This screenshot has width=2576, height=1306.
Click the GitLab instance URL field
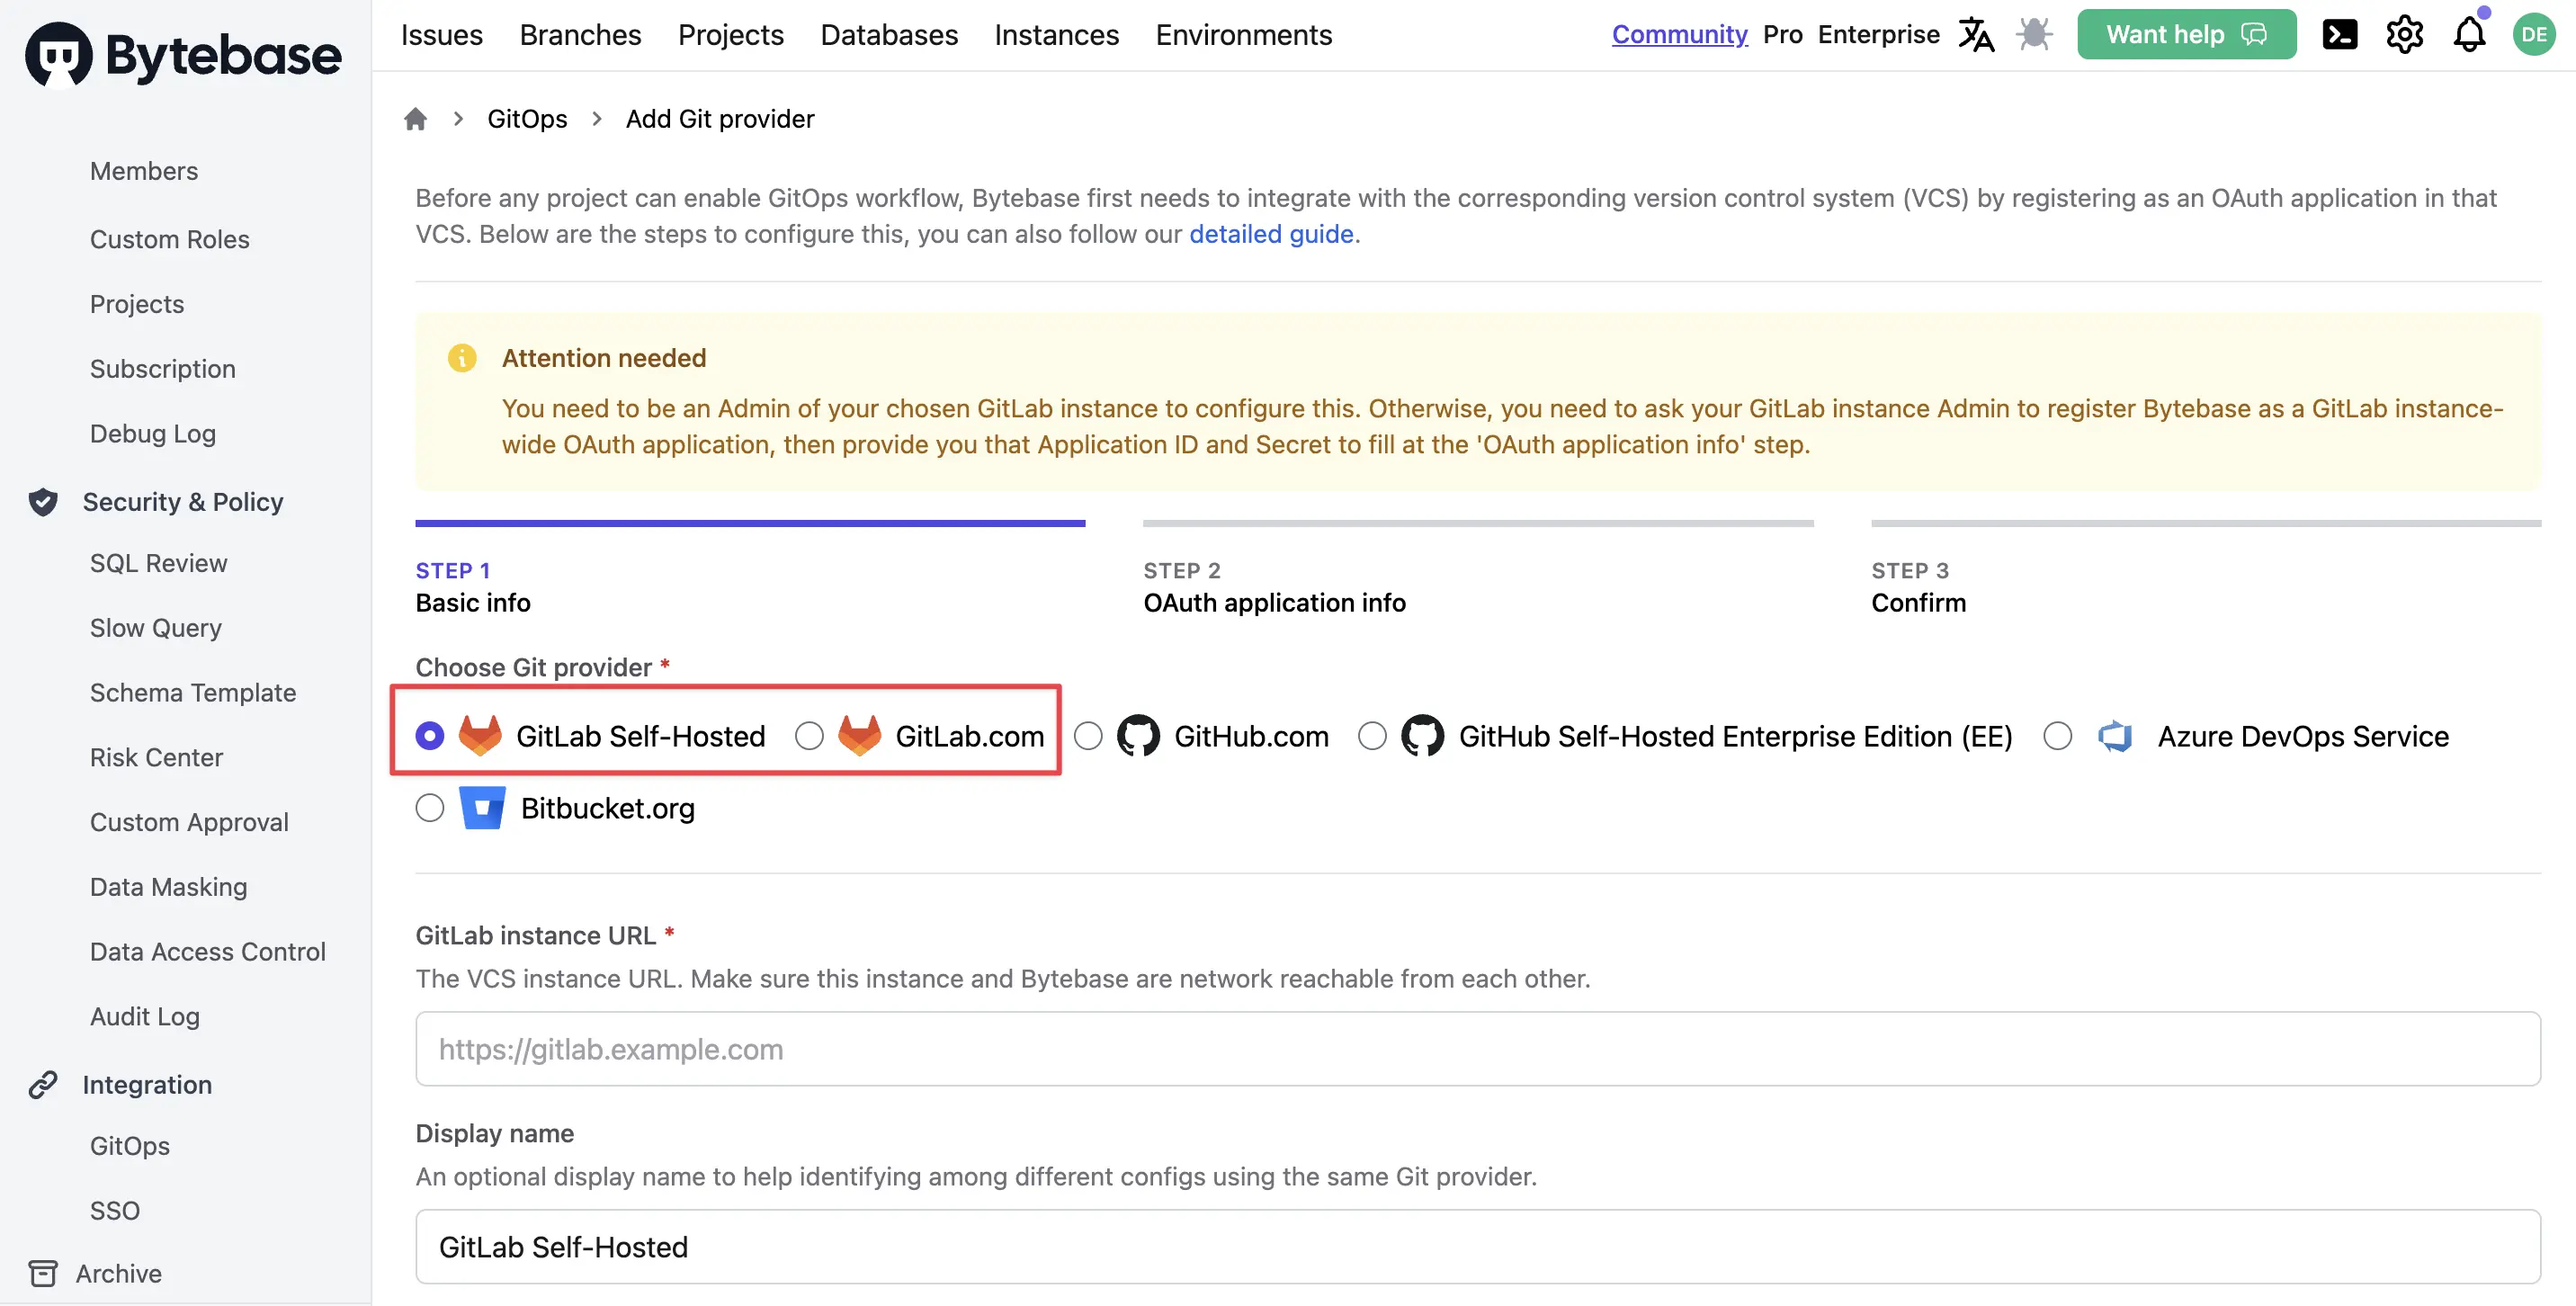(x=1477, y=1049)
